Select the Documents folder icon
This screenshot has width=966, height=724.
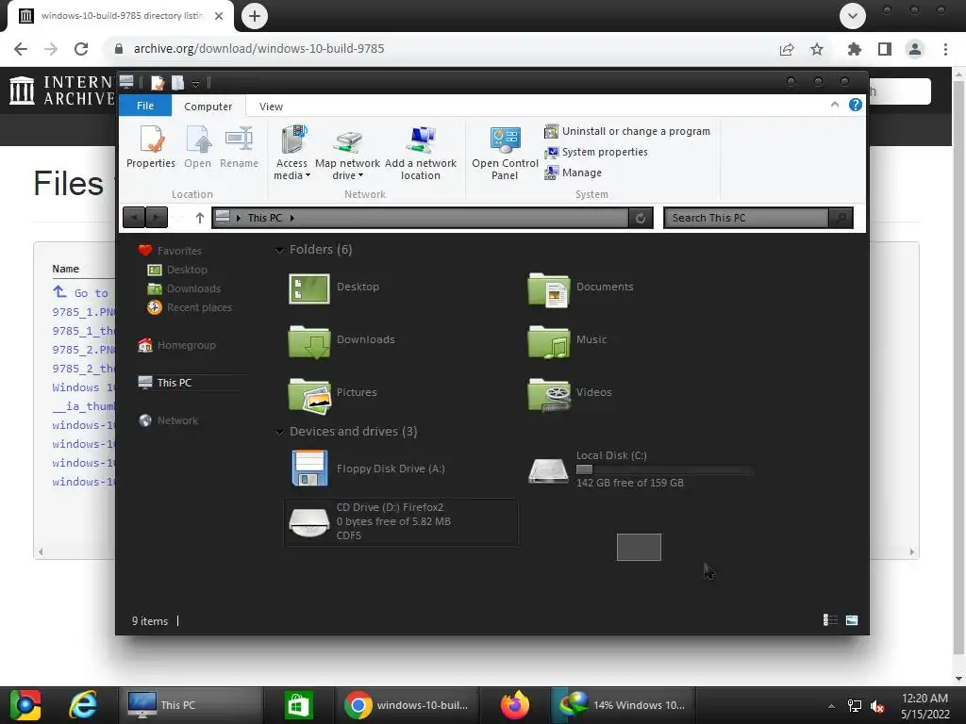pyautogui.click(x=549, y=289)
